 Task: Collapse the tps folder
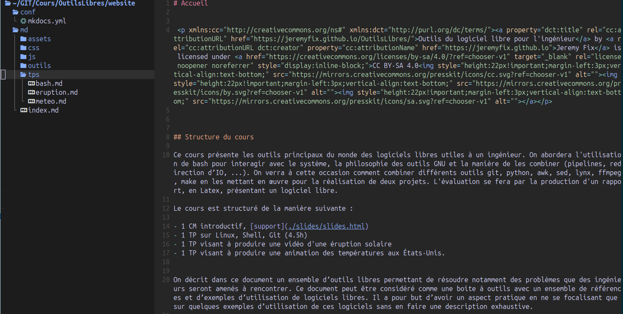pyautogui.click(x=34, y=75)
